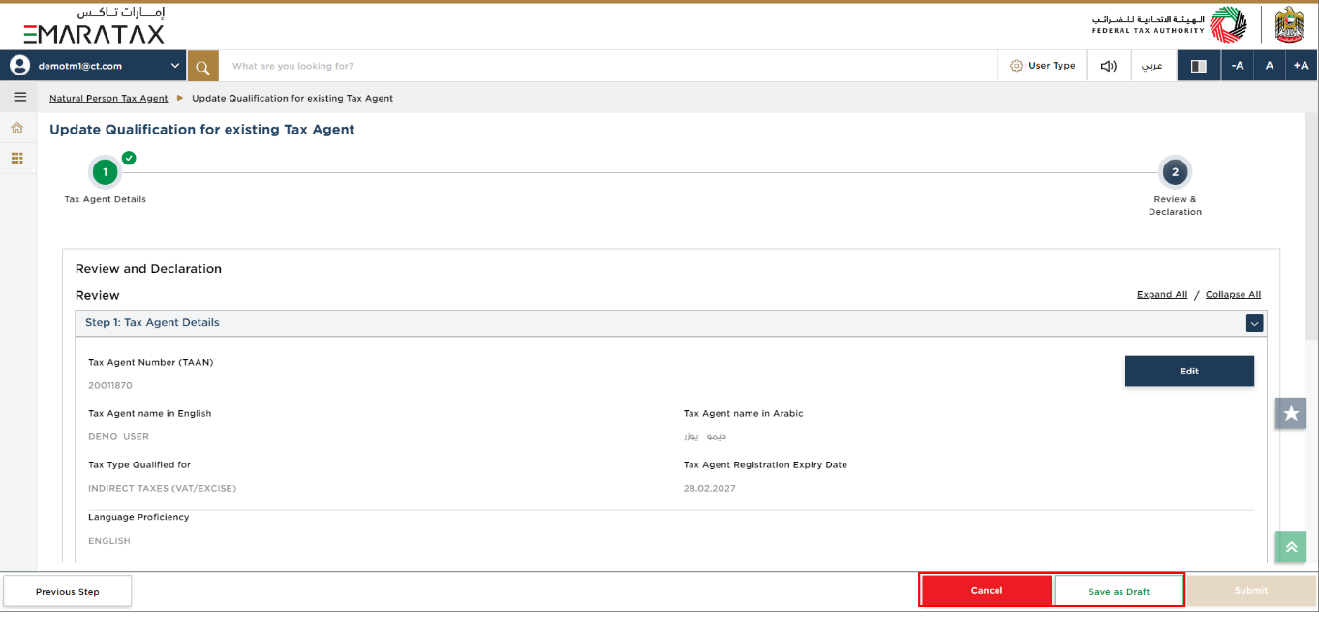Click 'Tax Agent Registration Expiry Date' label

(765, 464)
